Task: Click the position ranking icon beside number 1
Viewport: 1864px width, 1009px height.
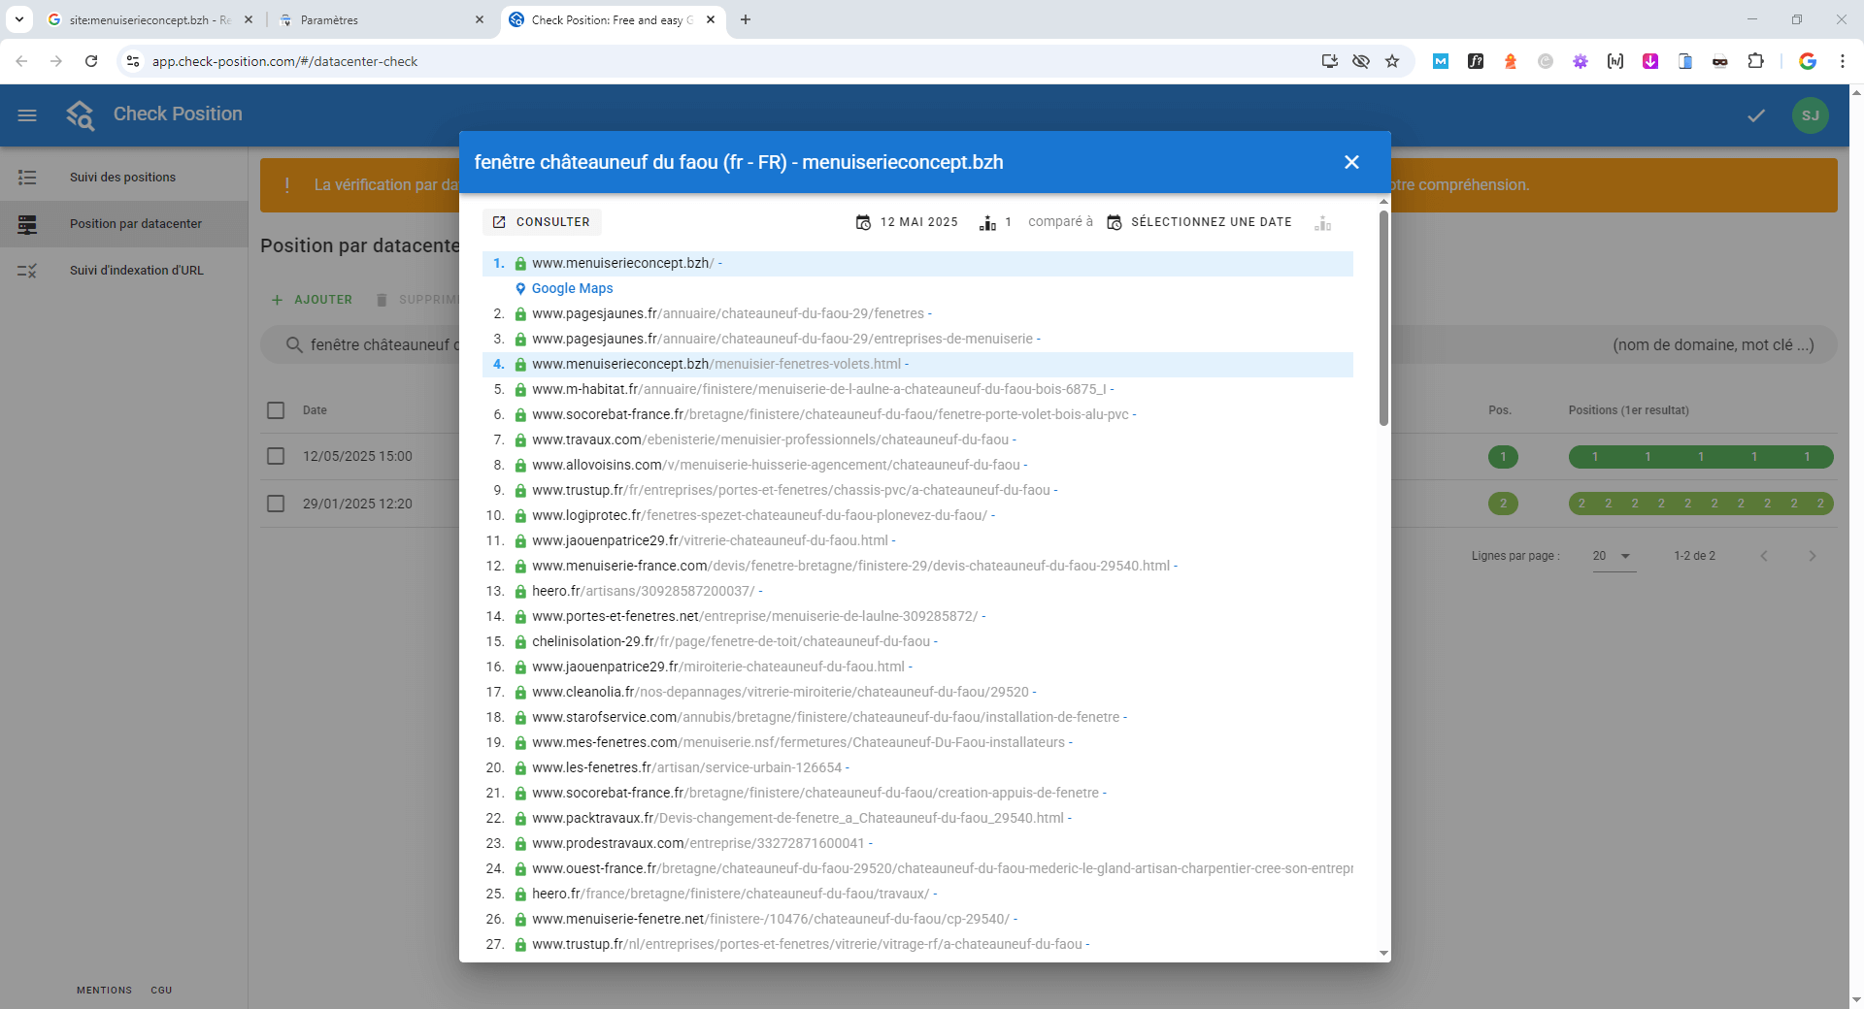Action: pyautogui.click(x=987, y=223)
